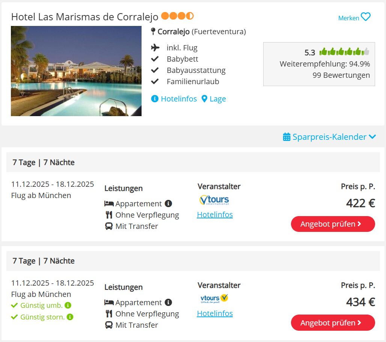Screen dimensions: 386x342
Task: Open Hotelinfos link in the hotel header
Action: (x=179, y=99)
